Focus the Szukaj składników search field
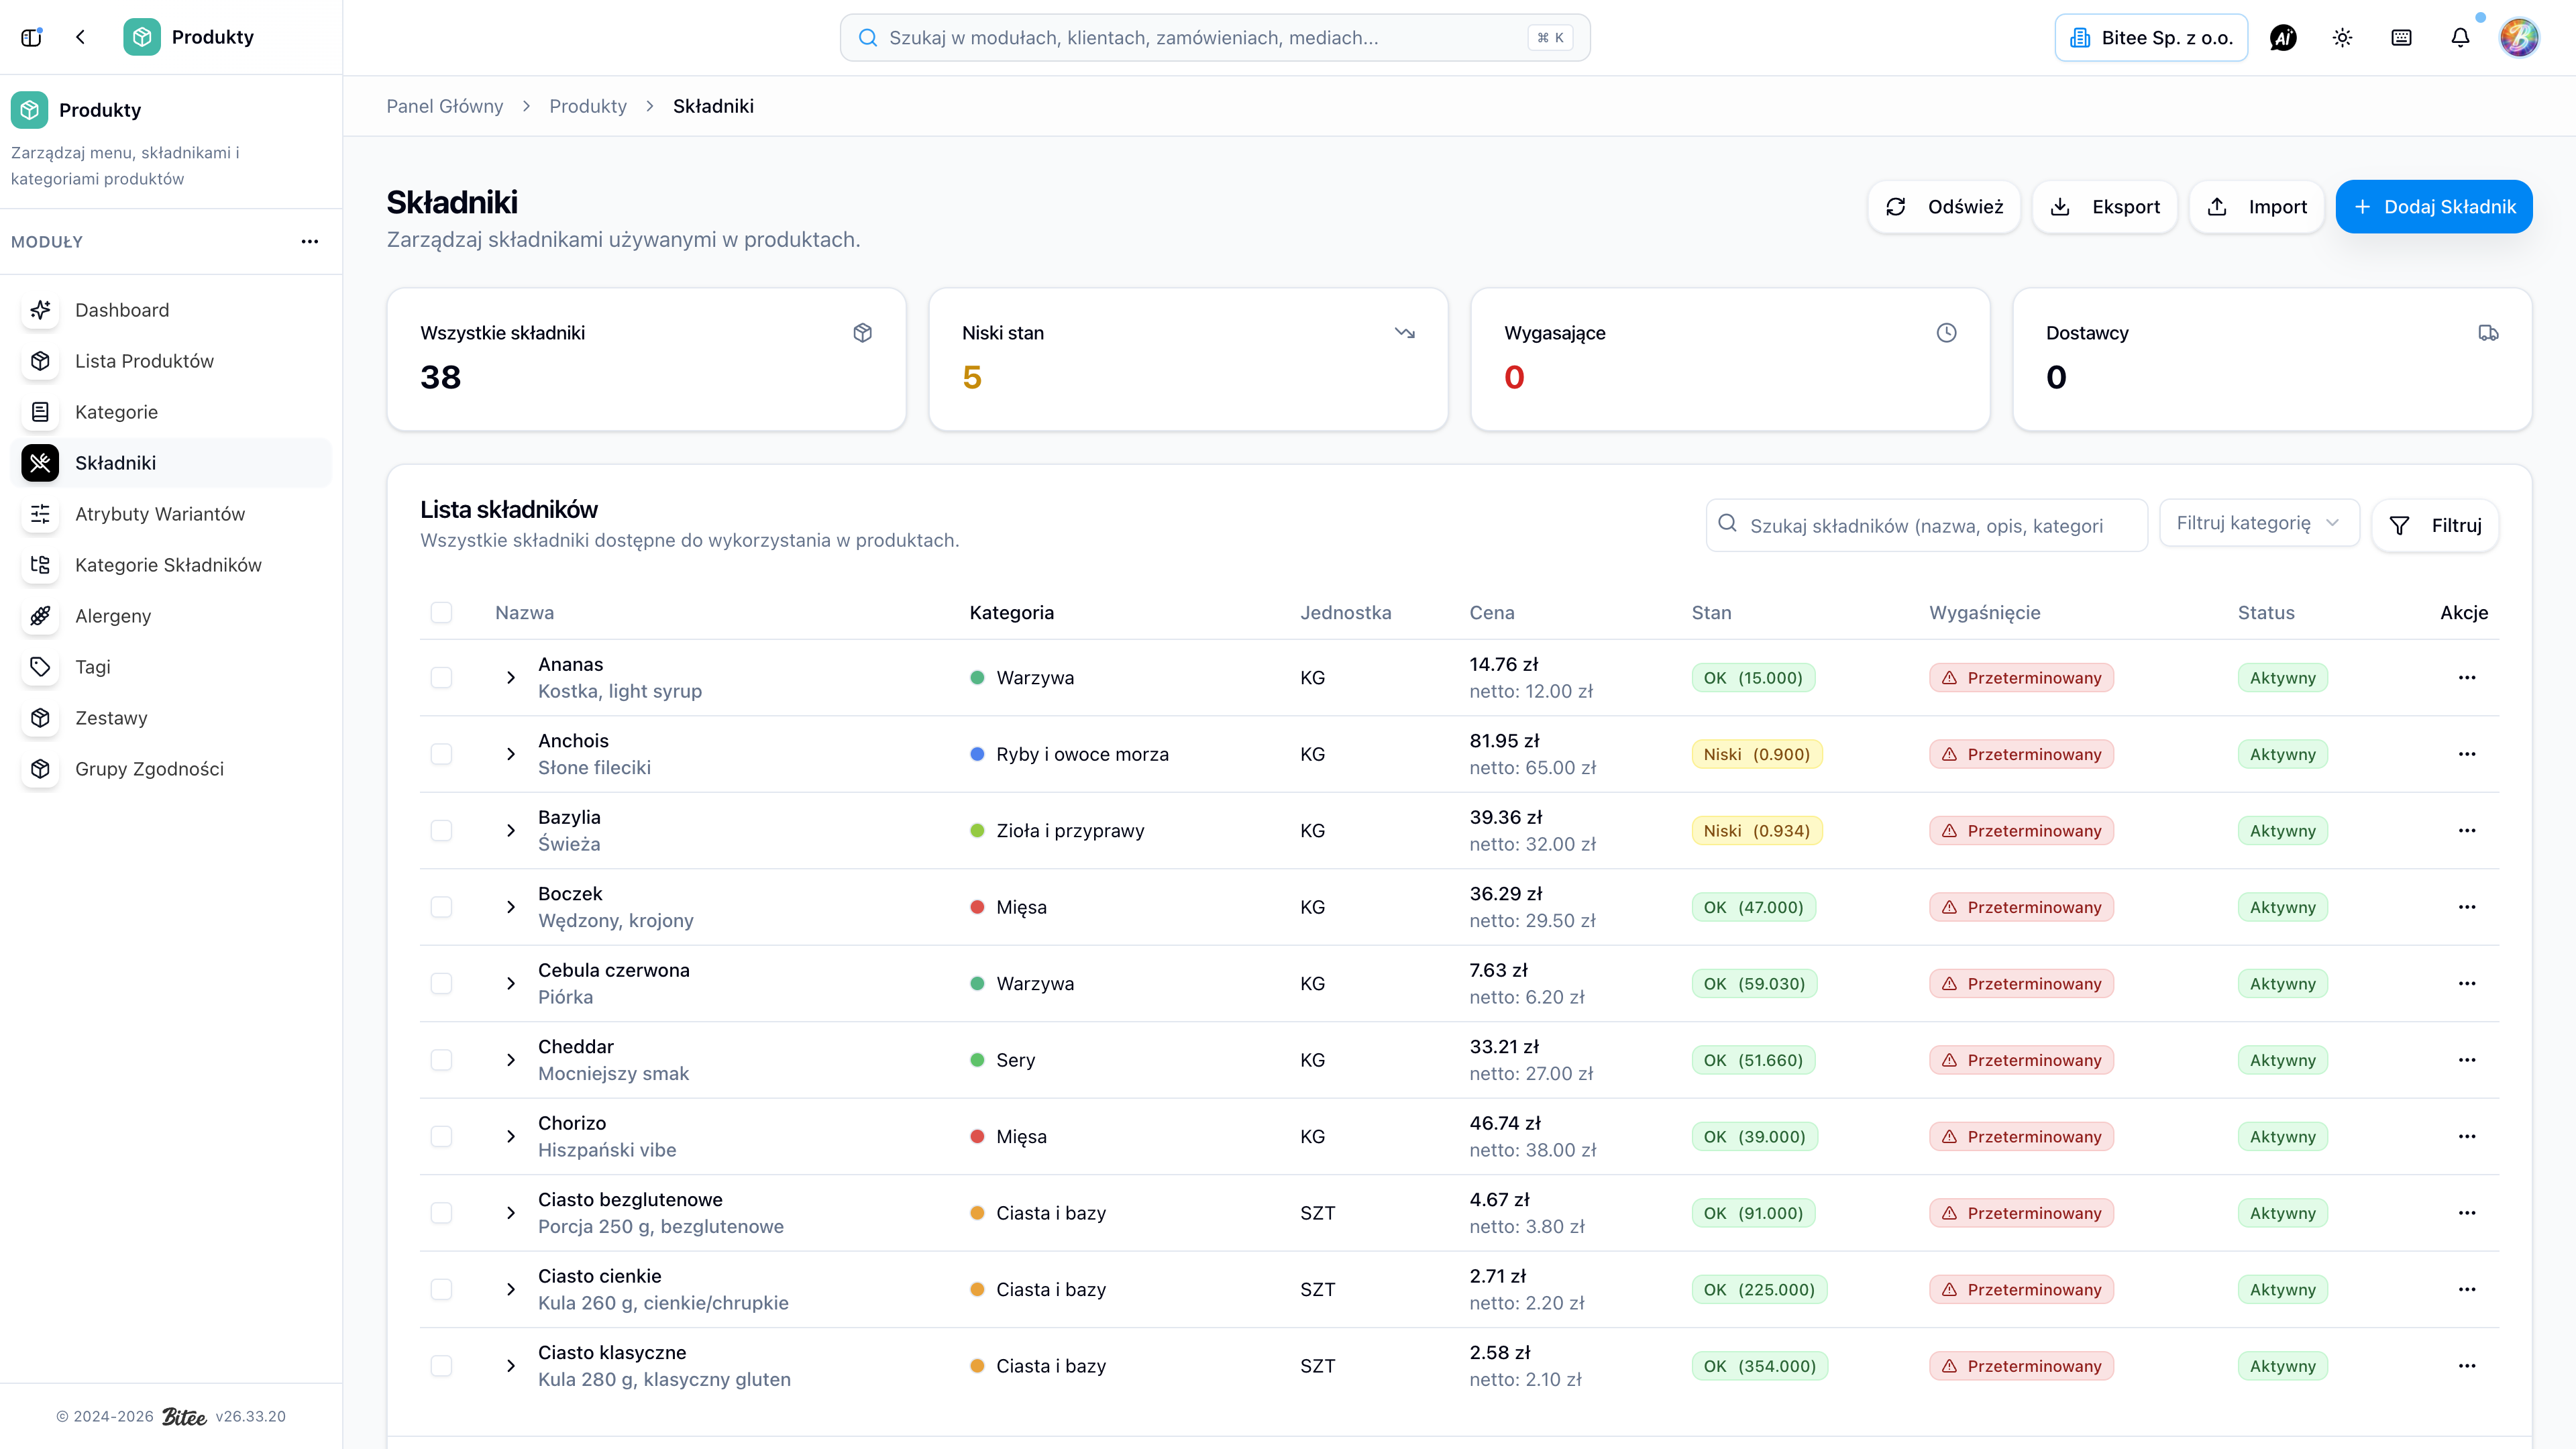 [x=1926, y=526]
